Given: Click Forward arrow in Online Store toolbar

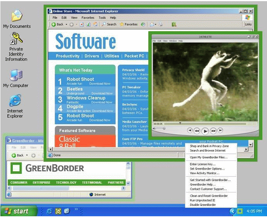Looking at the screenshot, I should click(x=71, y=25).
